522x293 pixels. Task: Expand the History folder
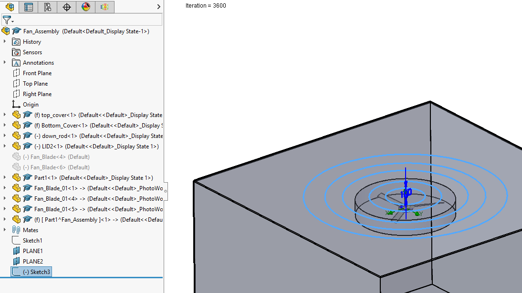[5, 42]
